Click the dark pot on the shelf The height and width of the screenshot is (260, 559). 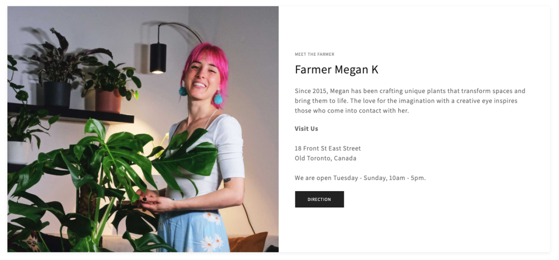pos(57,94)
